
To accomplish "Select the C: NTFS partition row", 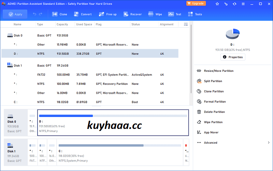I will click(x=90, y=102).
